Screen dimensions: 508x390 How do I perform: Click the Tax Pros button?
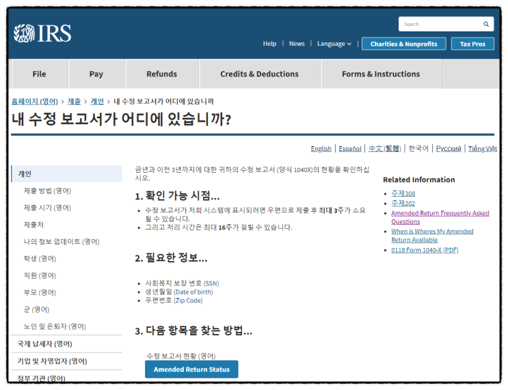[472, 44]
